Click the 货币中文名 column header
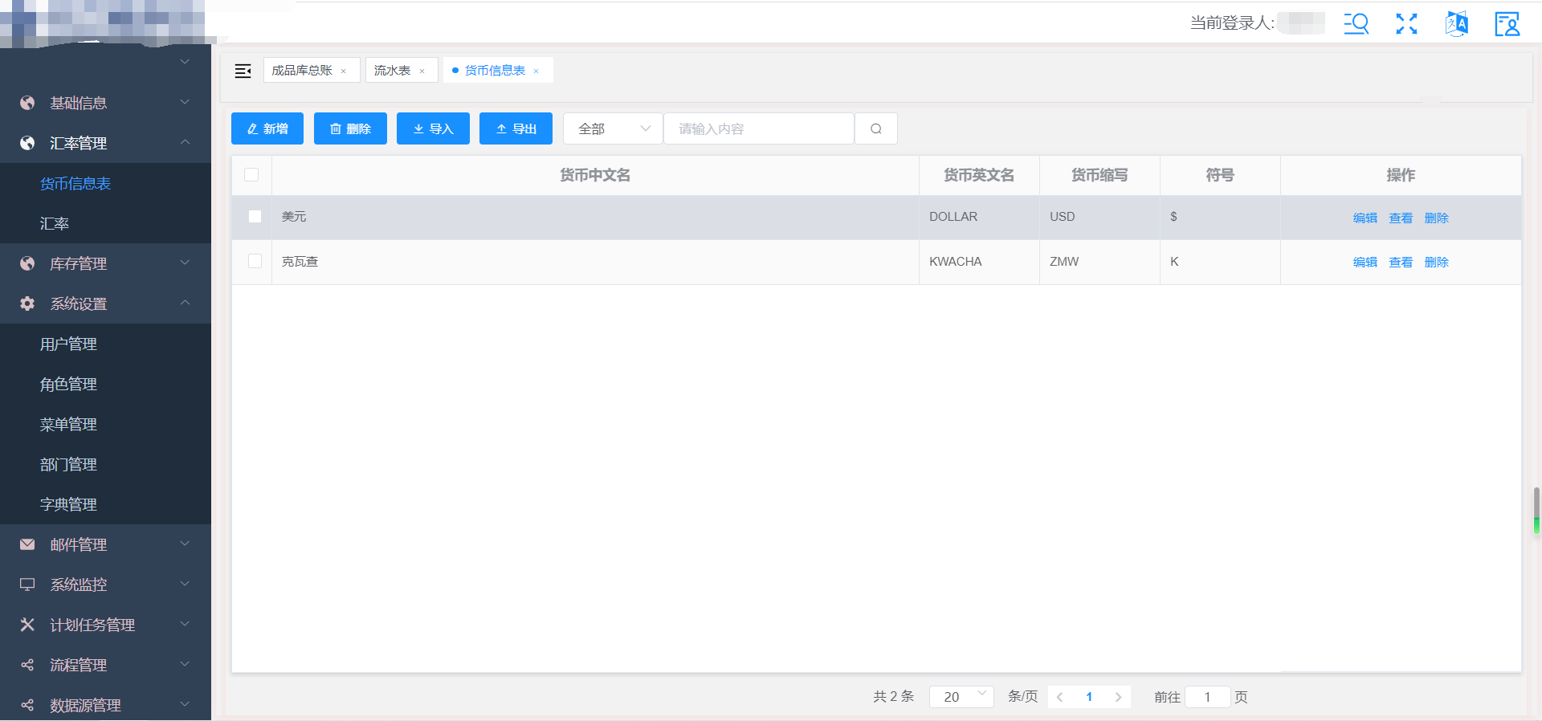Screen dimensions: 1542x721 [595, 175]
